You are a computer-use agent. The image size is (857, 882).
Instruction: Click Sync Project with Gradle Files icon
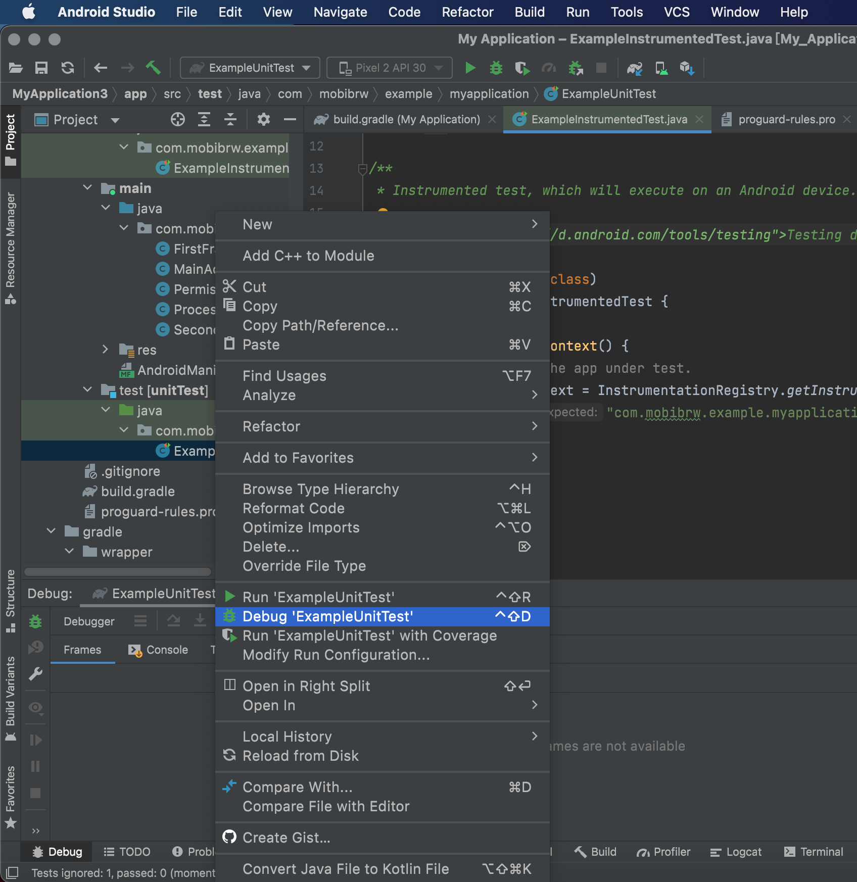(x=635, y=68)
